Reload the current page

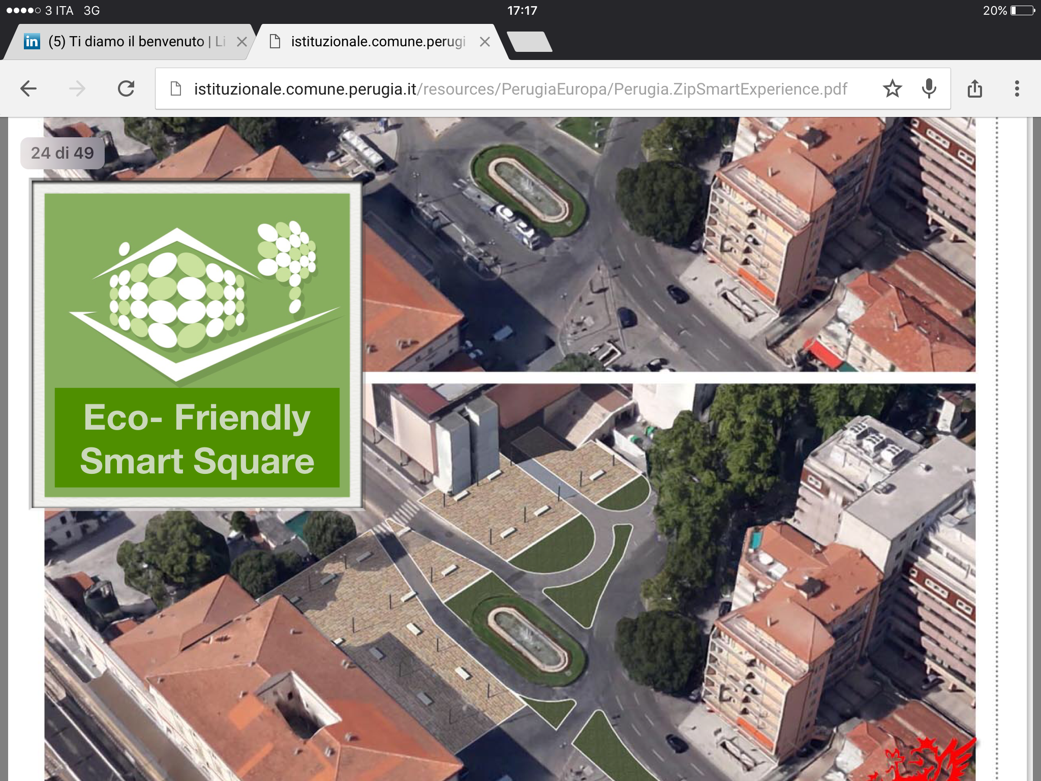[126, 89]
